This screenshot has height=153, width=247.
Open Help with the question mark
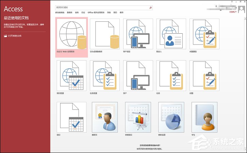click(232, 2)
